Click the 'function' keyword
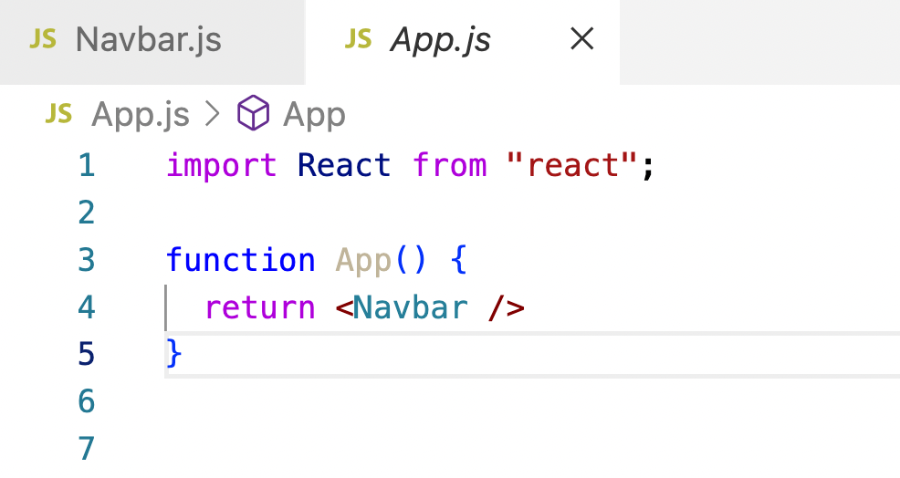 [x=240, y=260]
